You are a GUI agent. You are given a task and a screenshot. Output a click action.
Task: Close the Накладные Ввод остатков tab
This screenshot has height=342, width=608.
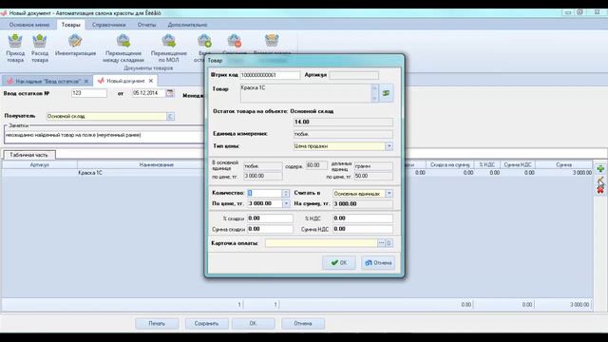(86, 81)
